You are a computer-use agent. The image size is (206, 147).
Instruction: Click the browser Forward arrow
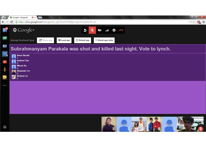point(7,22)
